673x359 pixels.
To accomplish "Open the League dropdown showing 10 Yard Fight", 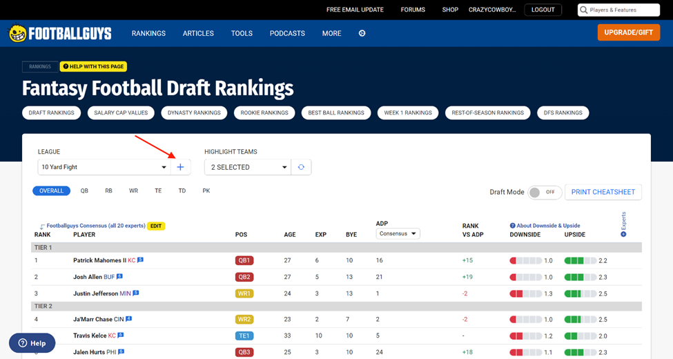I will tap(104, 167).
